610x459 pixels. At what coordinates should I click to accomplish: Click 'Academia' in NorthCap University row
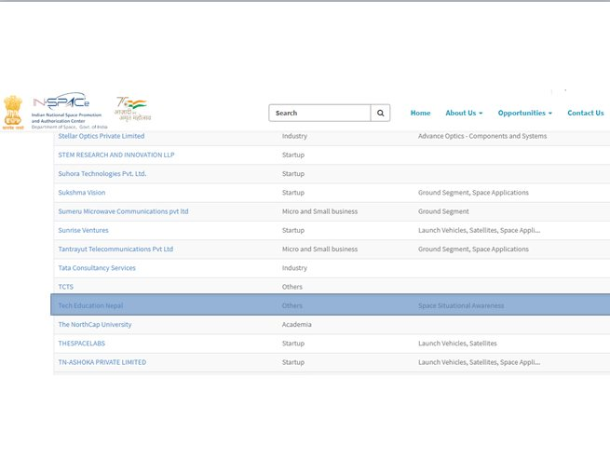pyautogui.click(x=296, y=324)
